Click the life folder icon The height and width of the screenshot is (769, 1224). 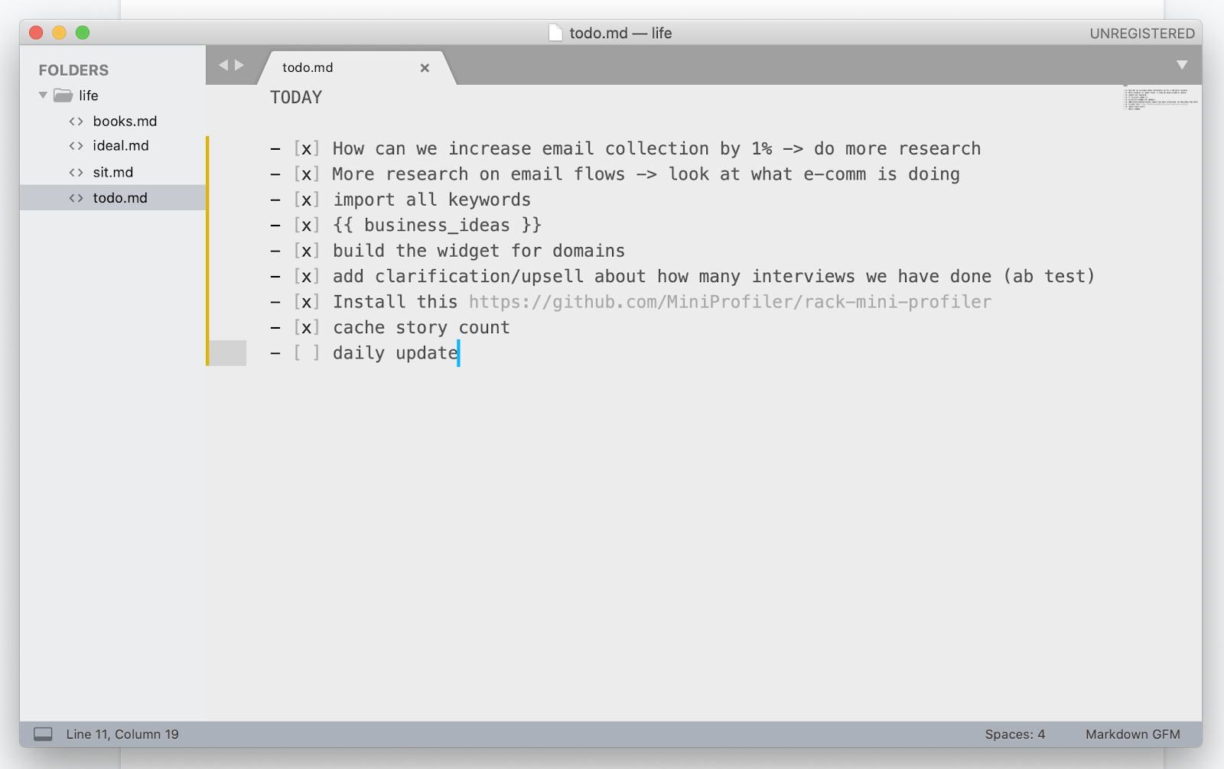(x=63, y=96)
